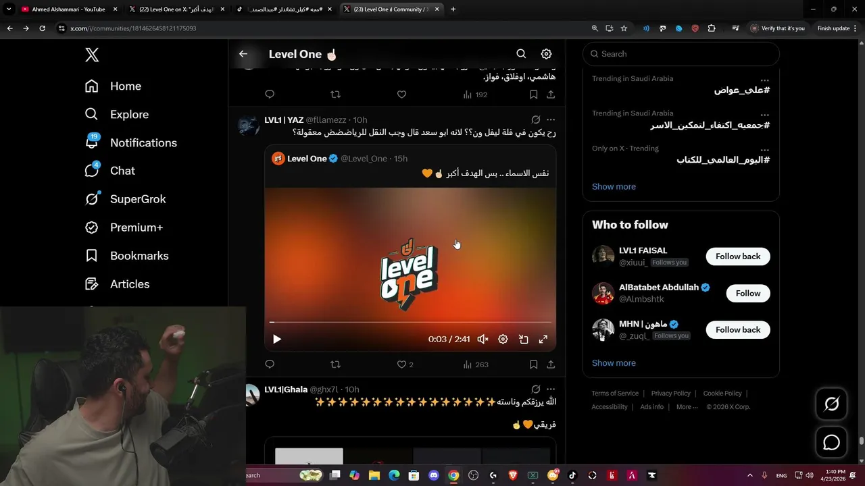Follow AlBatabet Abdullah
This screenshot has height=486, width=865.
[748, 293]
